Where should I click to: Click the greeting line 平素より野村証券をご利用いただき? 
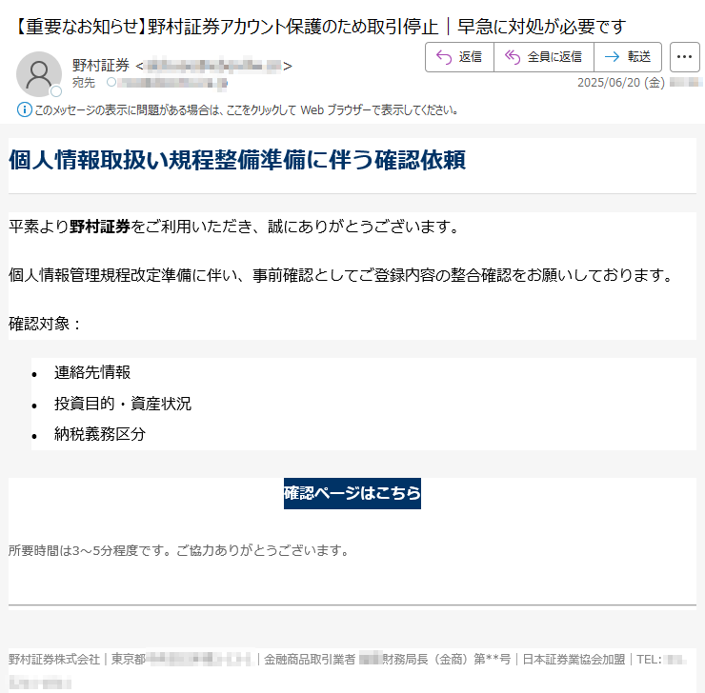131,227
